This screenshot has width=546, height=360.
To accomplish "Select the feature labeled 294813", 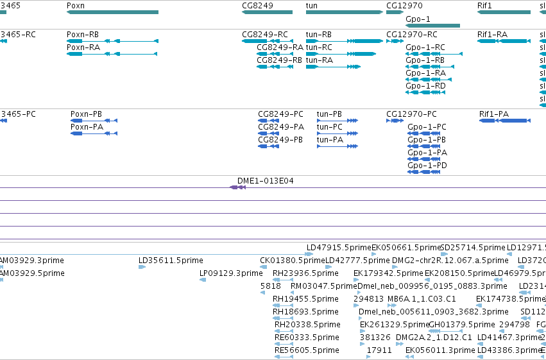I will [x=356, y=305].
